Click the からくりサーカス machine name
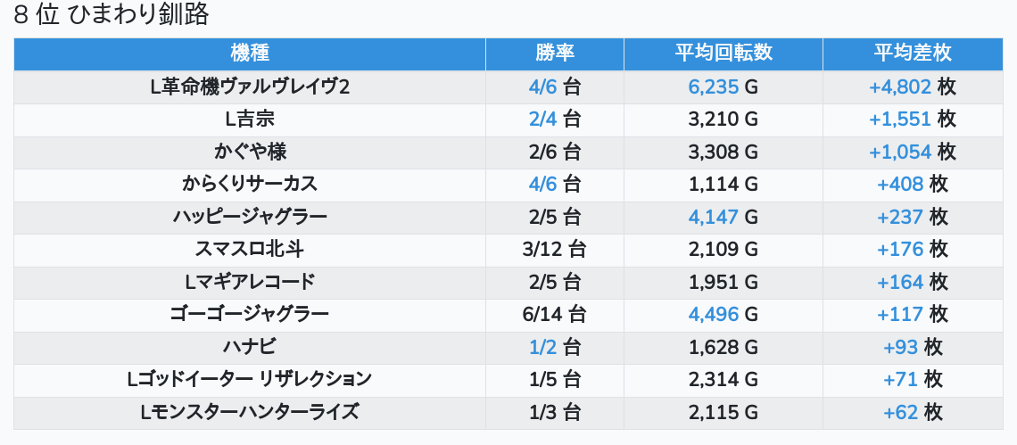 click(x=250, y=185)
